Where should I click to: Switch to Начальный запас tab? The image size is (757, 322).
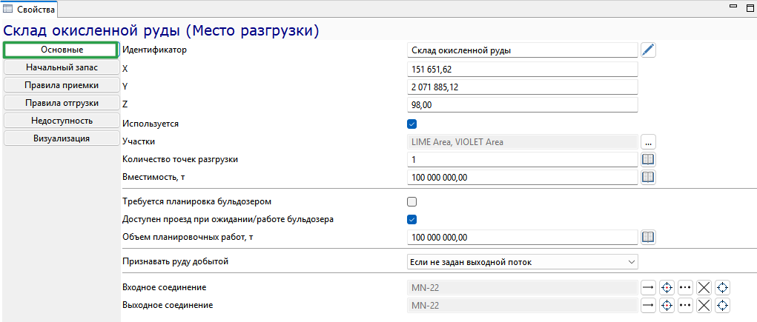[x=62, y=67]
